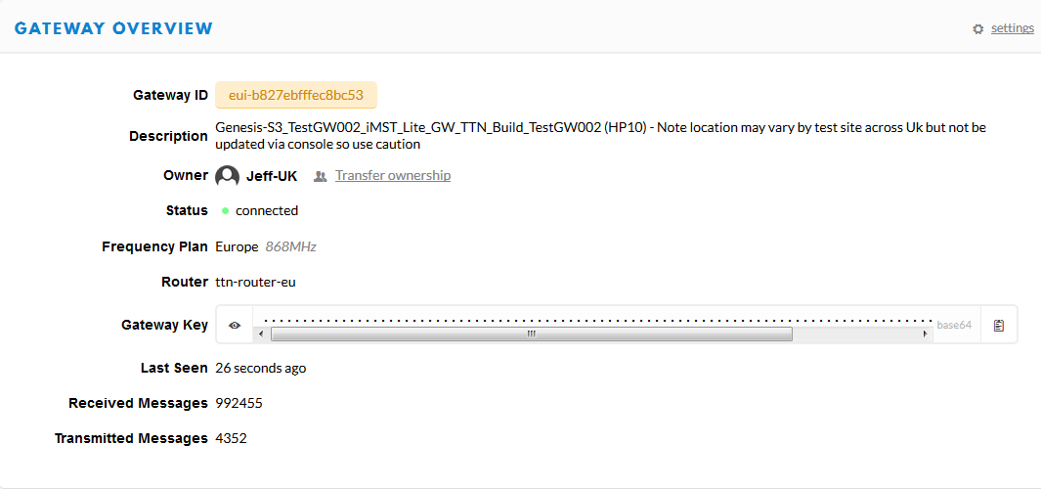
Task: Click the Jeff-UK owner avatar icon
Action: click(227, 176)
